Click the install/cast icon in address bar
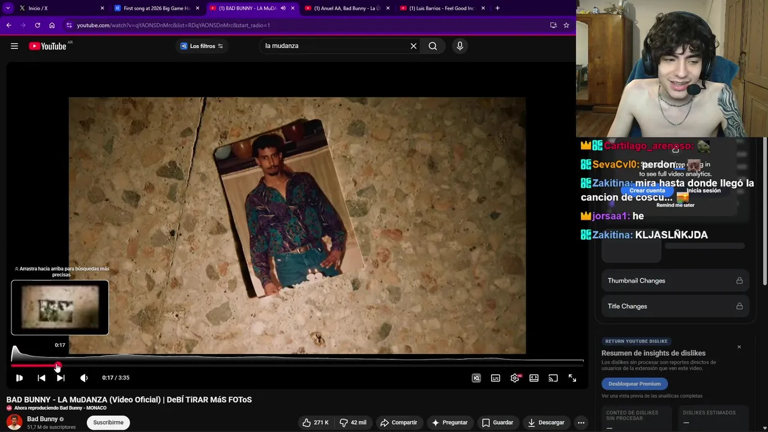 (553, 25)
